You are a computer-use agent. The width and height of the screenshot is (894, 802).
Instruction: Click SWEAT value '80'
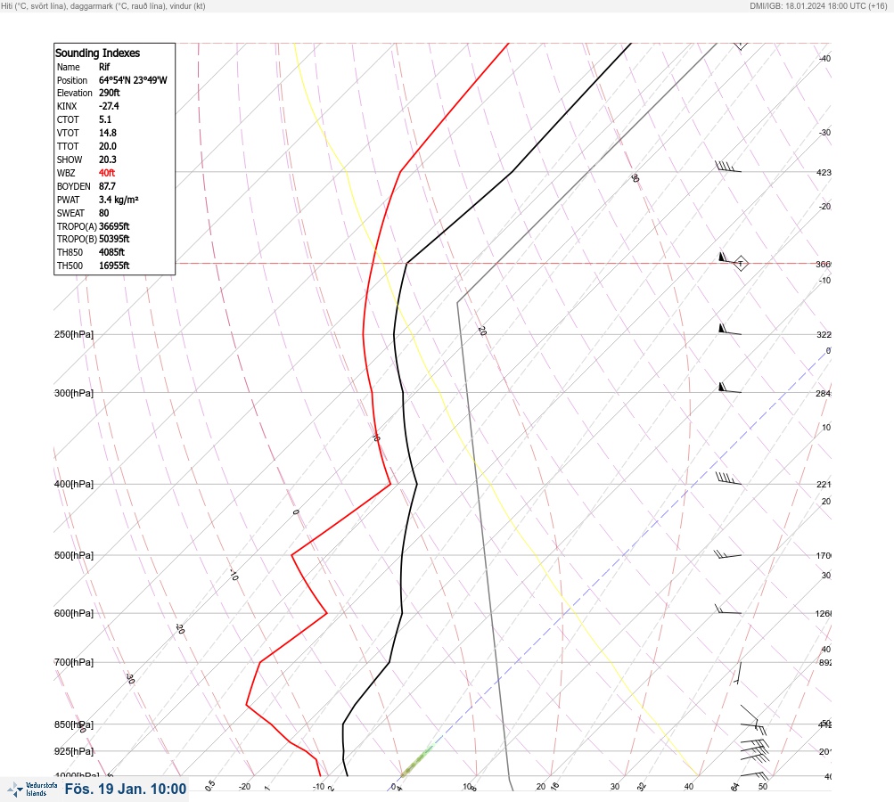pos(103,213)
